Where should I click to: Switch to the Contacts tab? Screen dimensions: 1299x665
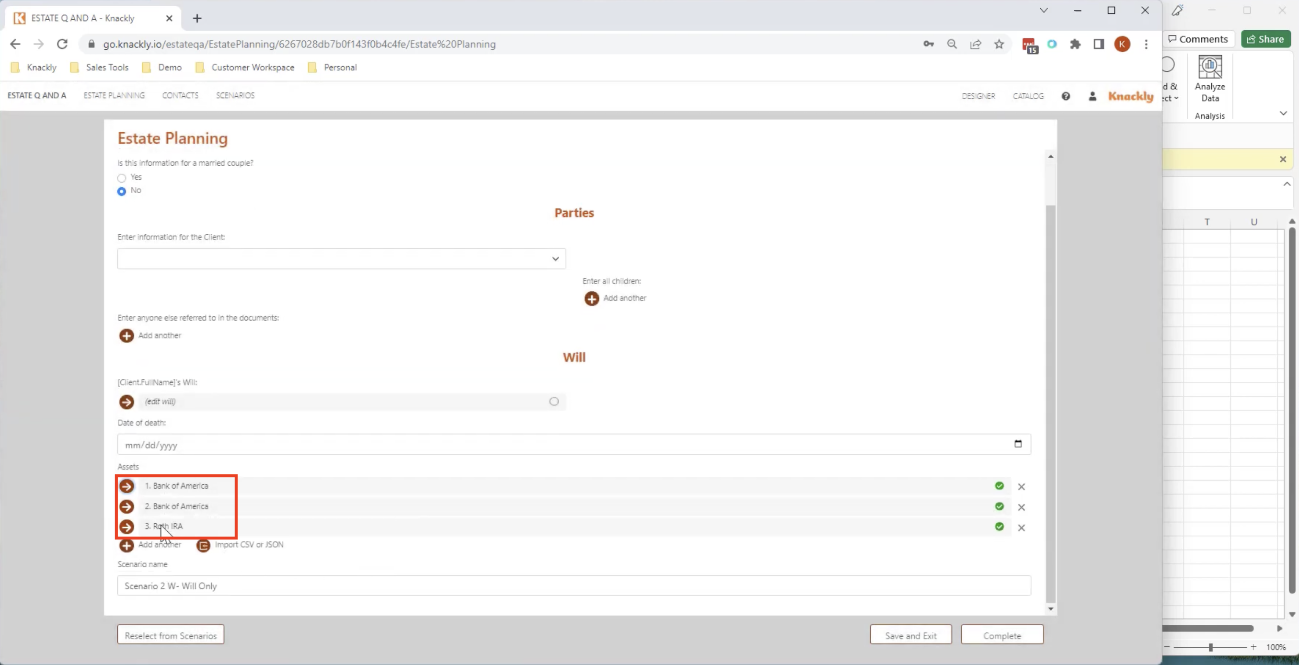point(180,95)
